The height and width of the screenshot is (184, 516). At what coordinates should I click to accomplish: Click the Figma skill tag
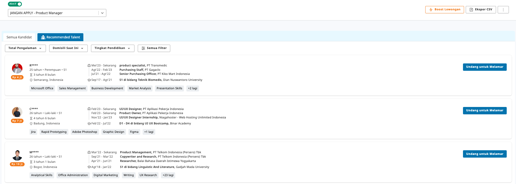pyautogui.click(x=134, y=132)
